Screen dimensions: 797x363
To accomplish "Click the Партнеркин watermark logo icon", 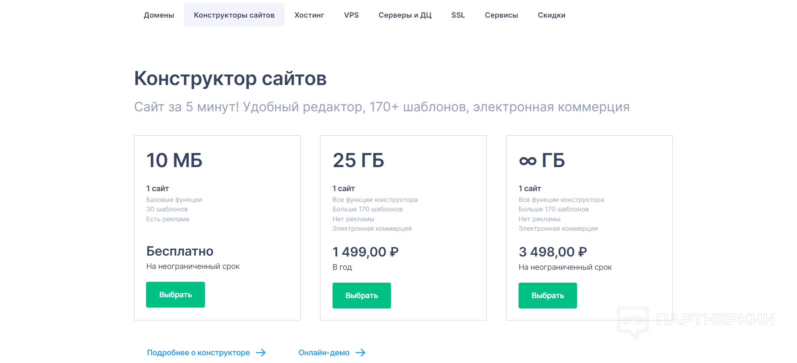I will (x=632, y=322).
